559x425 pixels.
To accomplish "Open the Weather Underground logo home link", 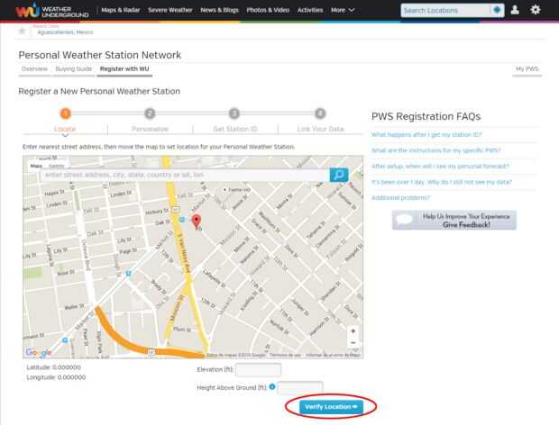I will tap(52, 10).
